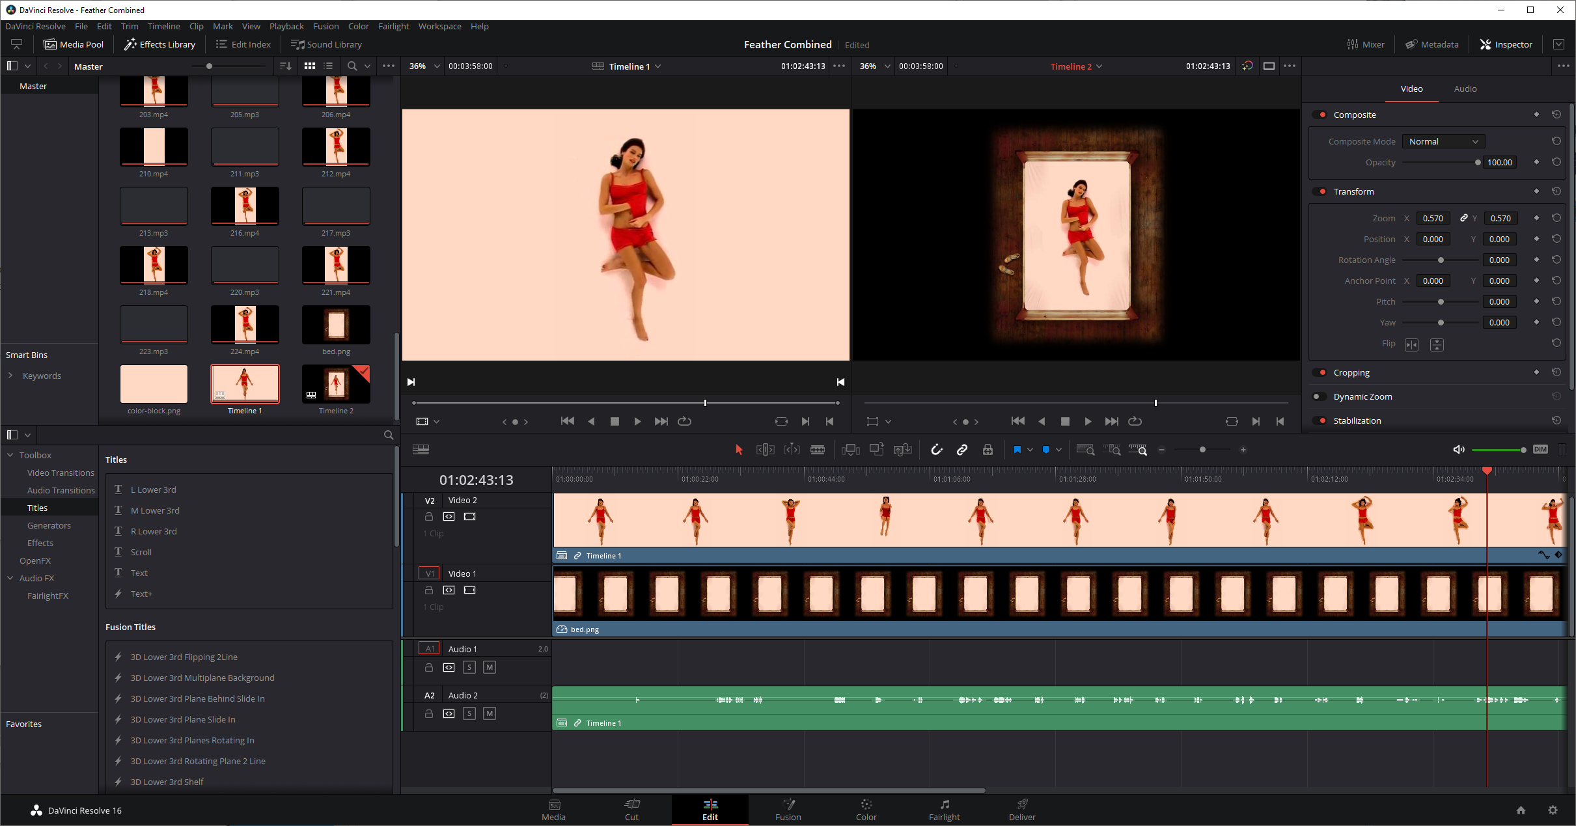Toggle the Media Pool panel
The image size is (1576, 826).
(x=74, y=44)
